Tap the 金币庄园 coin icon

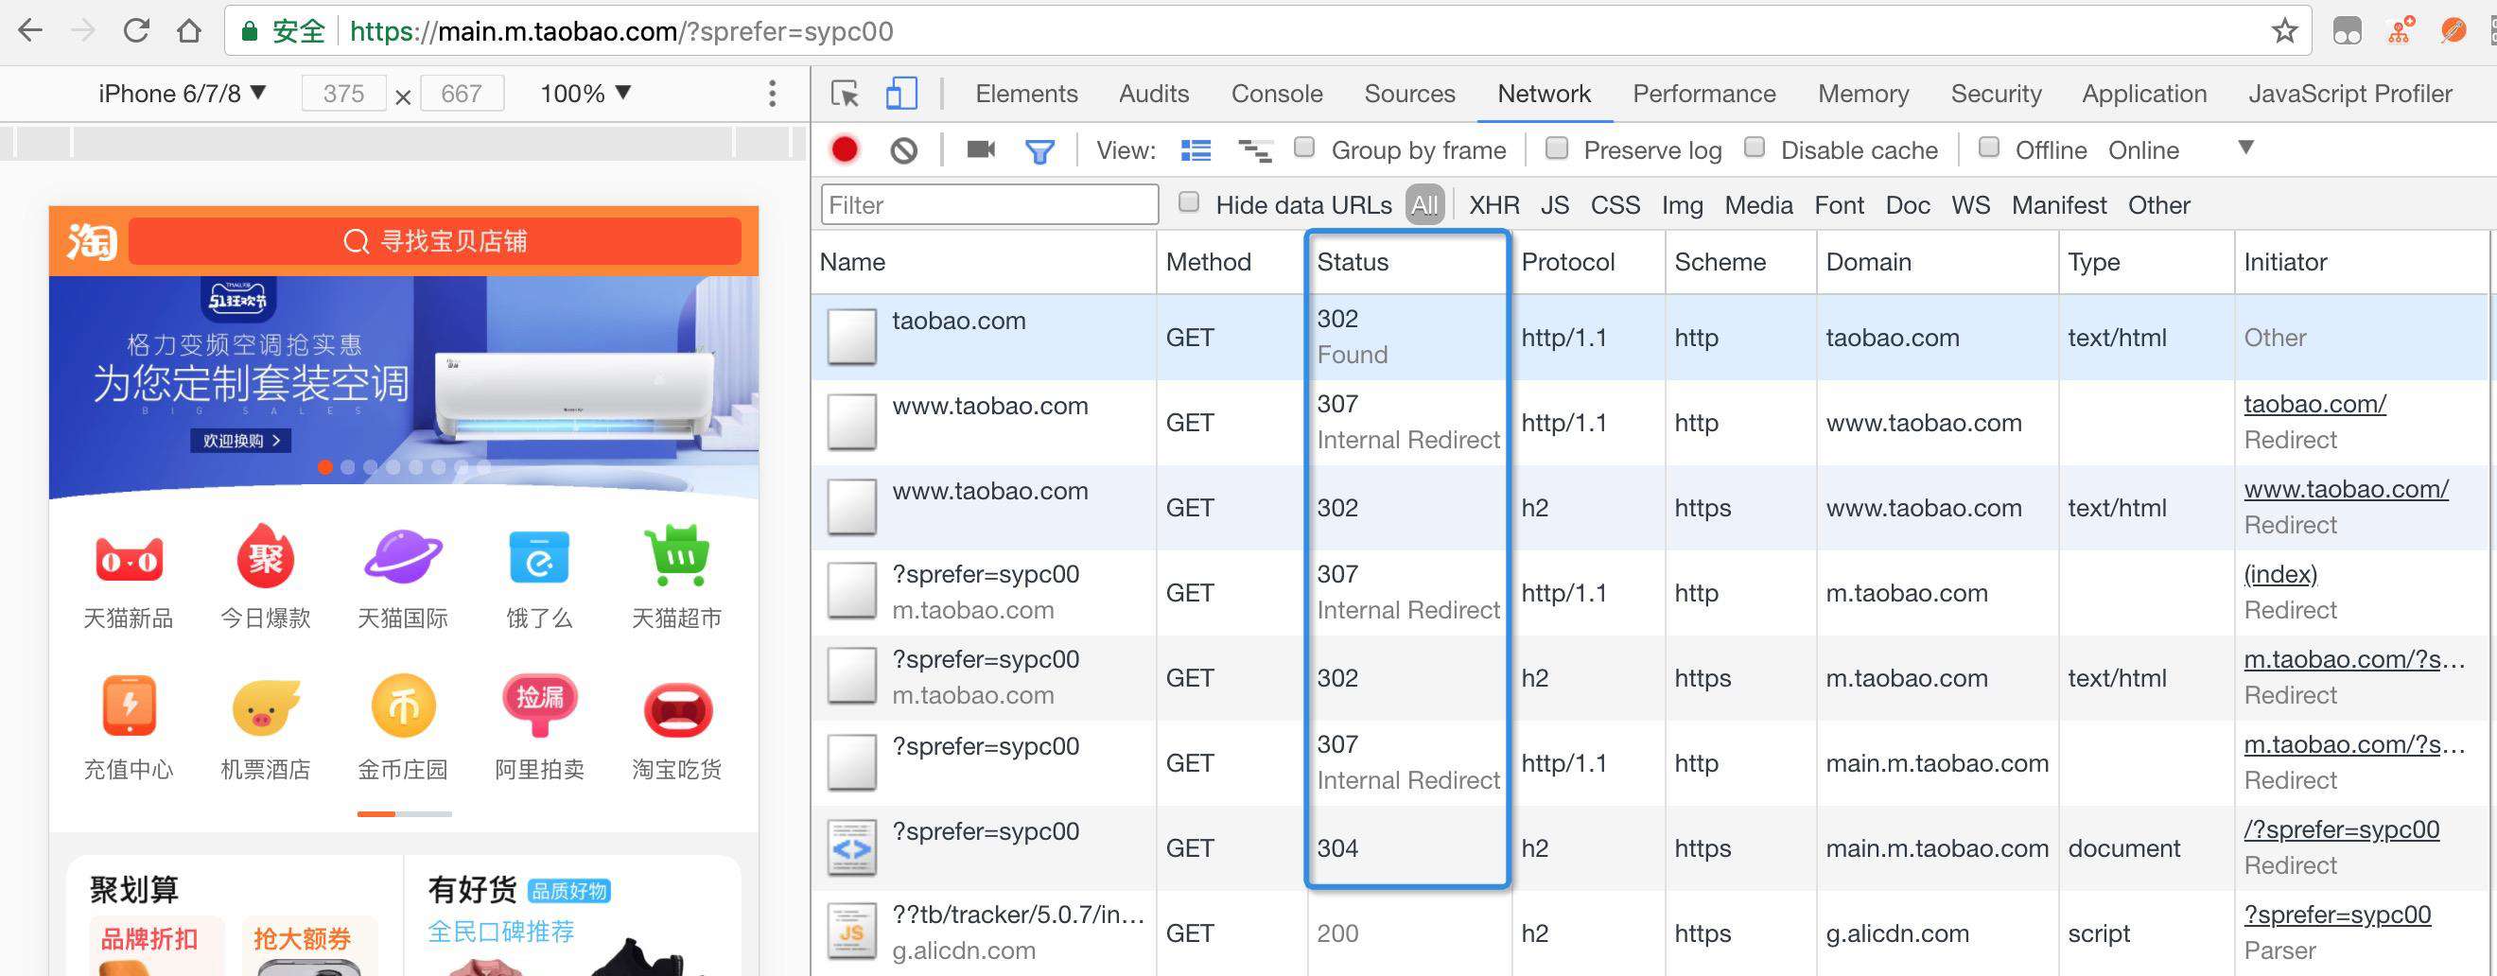(x=402, y=706)
